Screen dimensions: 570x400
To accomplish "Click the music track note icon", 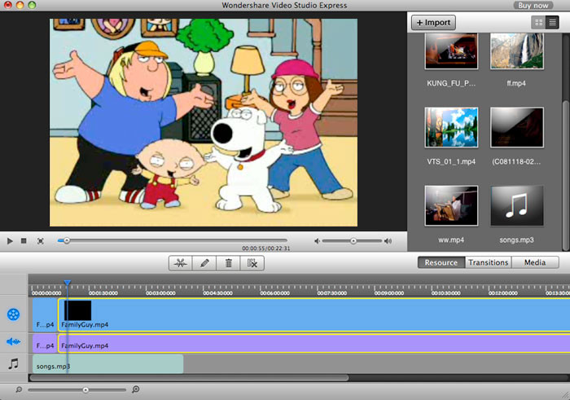I will [x=14, y=363].
